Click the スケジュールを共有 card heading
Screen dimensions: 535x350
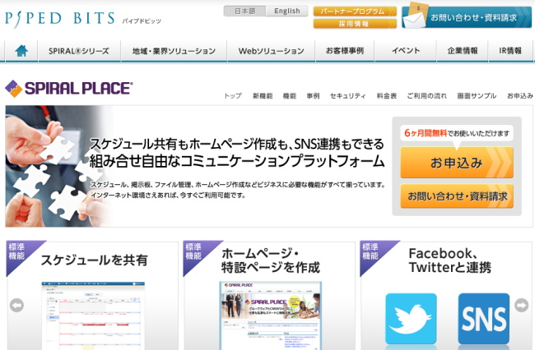(94, 260)
